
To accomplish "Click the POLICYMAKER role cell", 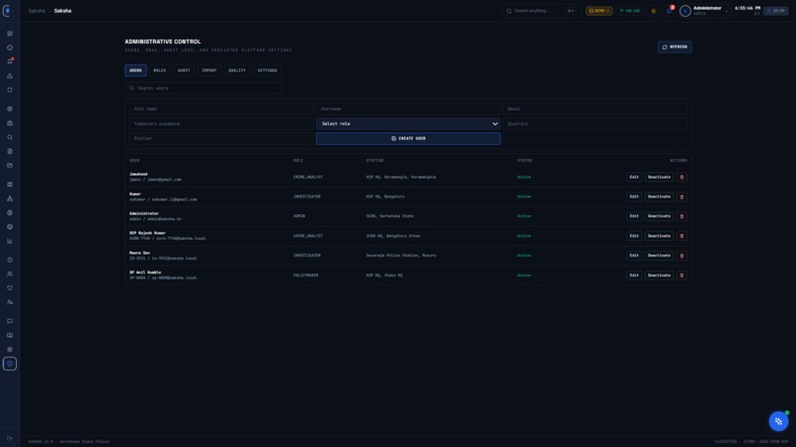I will tap(305, 275).
